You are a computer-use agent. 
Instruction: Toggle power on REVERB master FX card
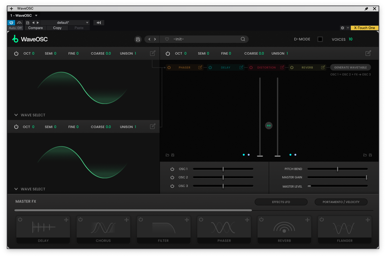click(x=261, y=219)
